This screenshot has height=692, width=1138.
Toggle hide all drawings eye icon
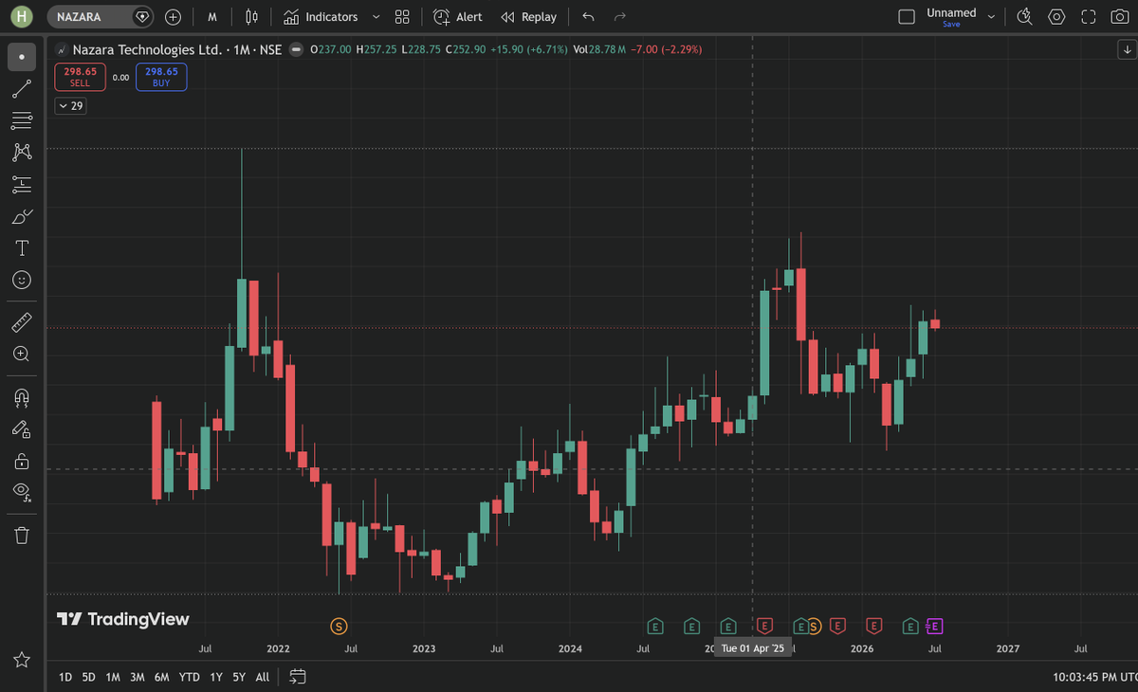(22, 491)
